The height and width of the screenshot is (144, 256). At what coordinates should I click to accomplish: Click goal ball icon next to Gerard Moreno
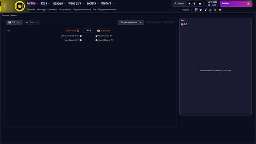[96, 40]
